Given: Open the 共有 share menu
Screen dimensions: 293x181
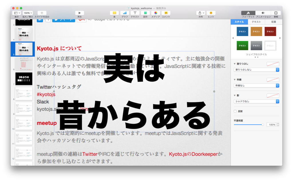Looking at the screenshot, I should tap(201, 13).
